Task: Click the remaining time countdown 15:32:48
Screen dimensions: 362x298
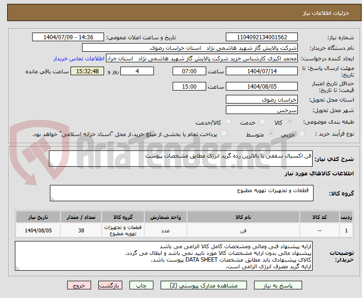Action: pyautogui.click(x=87, y=71)
